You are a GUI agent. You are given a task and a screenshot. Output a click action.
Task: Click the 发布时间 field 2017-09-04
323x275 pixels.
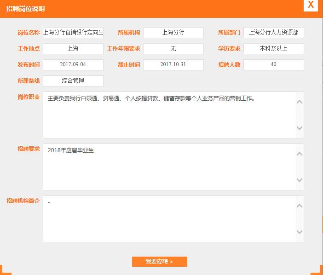73,65
